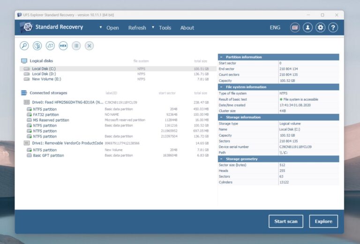Click the license card icon in header
The image size is (360, 244).
pos(295,28)
